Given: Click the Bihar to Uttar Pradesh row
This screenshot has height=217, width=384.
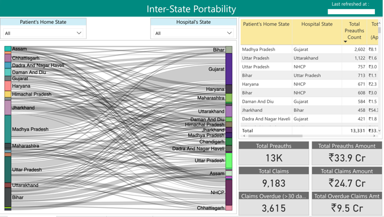Looking at the screenshot, I should pyautogui.click(x=309, y=76).
